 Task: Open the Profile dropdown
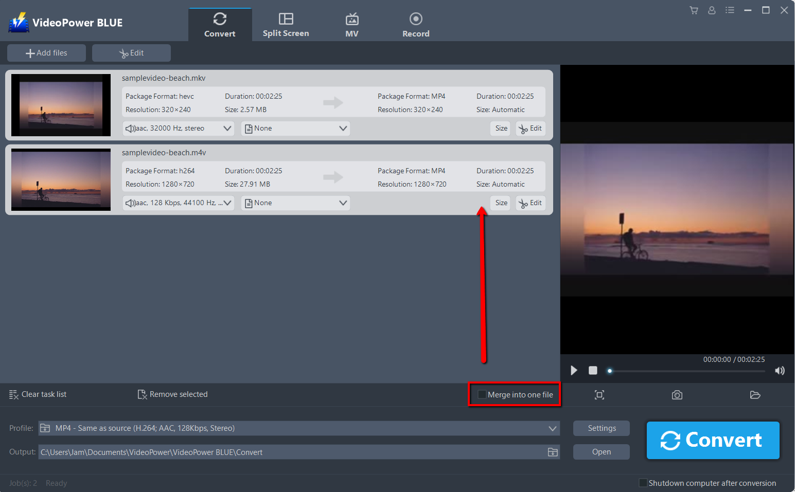552,428
